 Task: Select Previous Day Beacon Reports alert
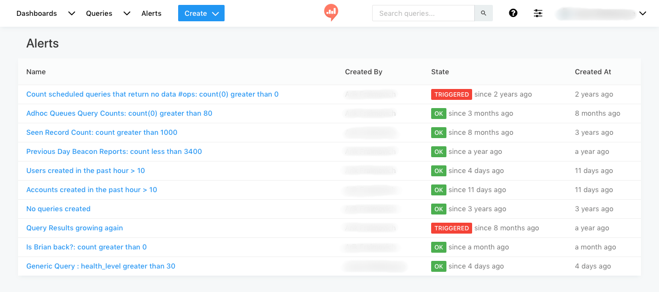114,152
